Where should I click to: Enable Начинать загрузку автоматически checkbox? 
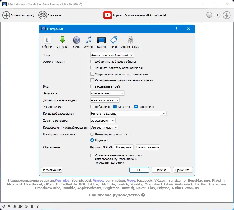click(x=92, y=68)
